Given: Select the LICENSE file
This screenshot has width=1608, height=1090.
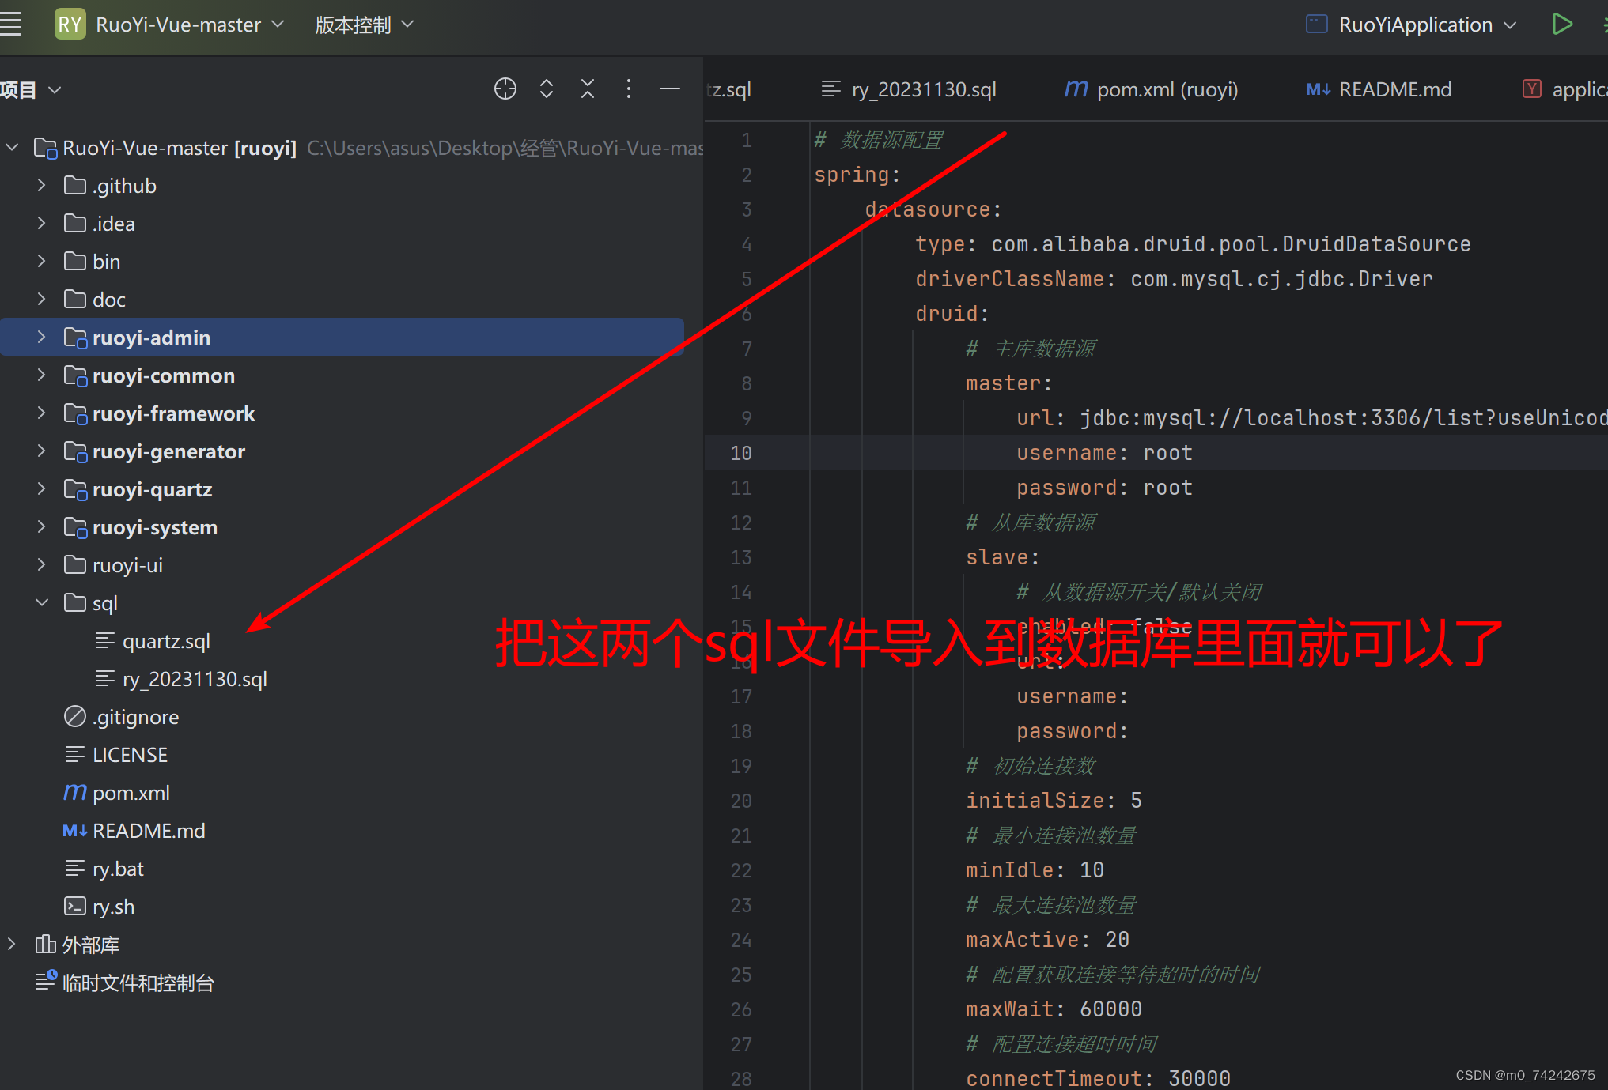Looking at the screenshot, I should 130,755.
